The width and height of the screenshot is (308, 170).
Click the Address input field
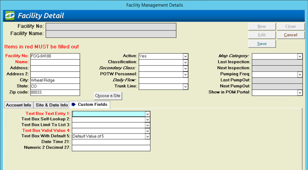point(55,68)
